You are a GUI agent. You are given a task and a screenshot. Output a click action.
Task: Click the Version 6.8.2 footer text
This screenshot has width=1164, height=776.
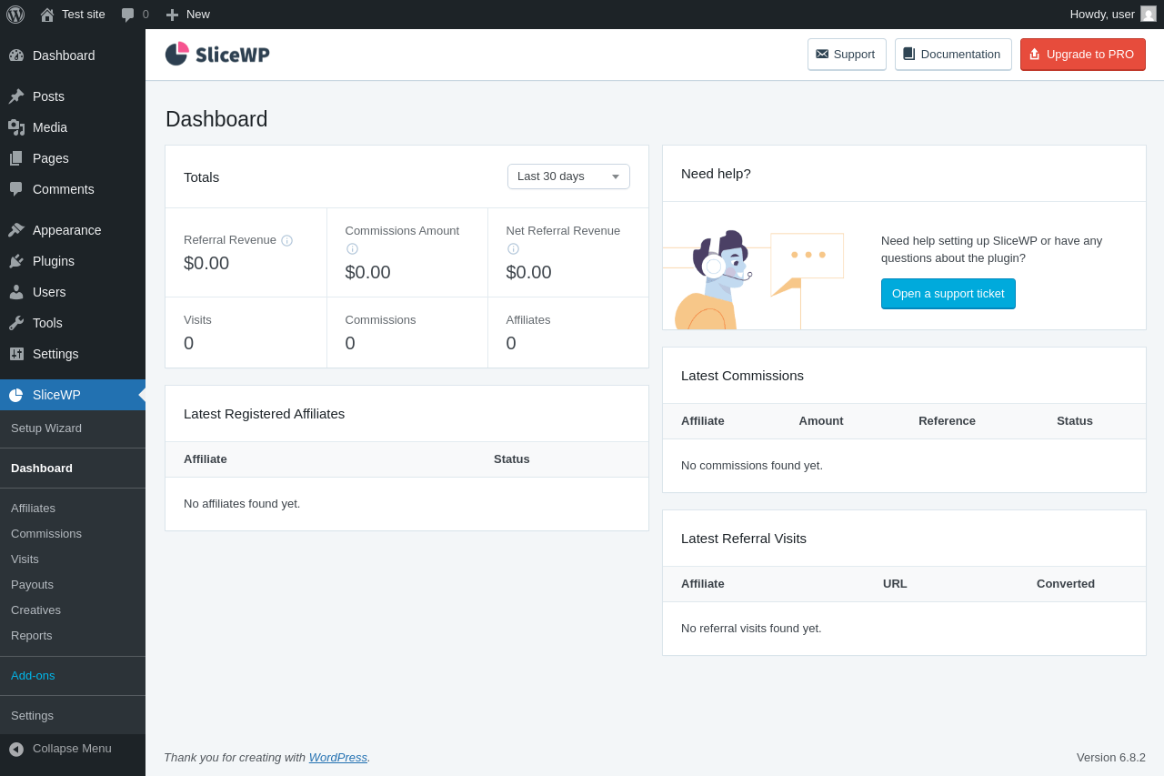click(x=1111, y=757)
